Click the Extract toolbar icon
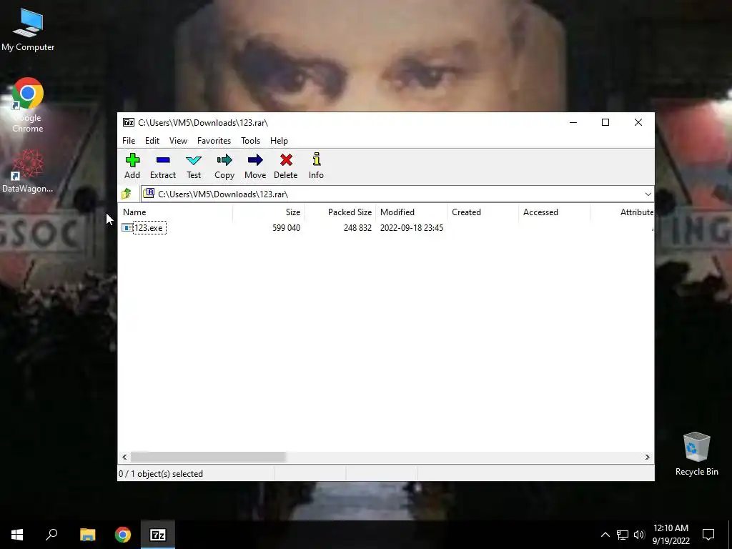732x549 pixels. click(x=163, y=160)
